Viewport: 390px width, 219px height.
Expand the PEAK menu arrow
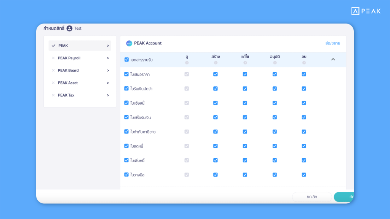click(108, 46)
